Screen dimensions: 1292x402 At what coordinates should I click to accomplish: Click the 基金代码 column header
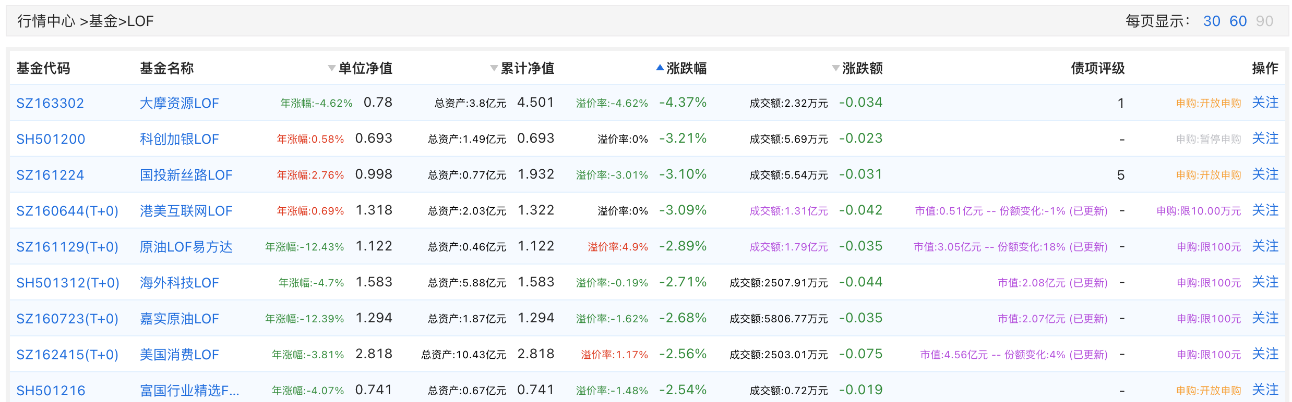(43, 68)
